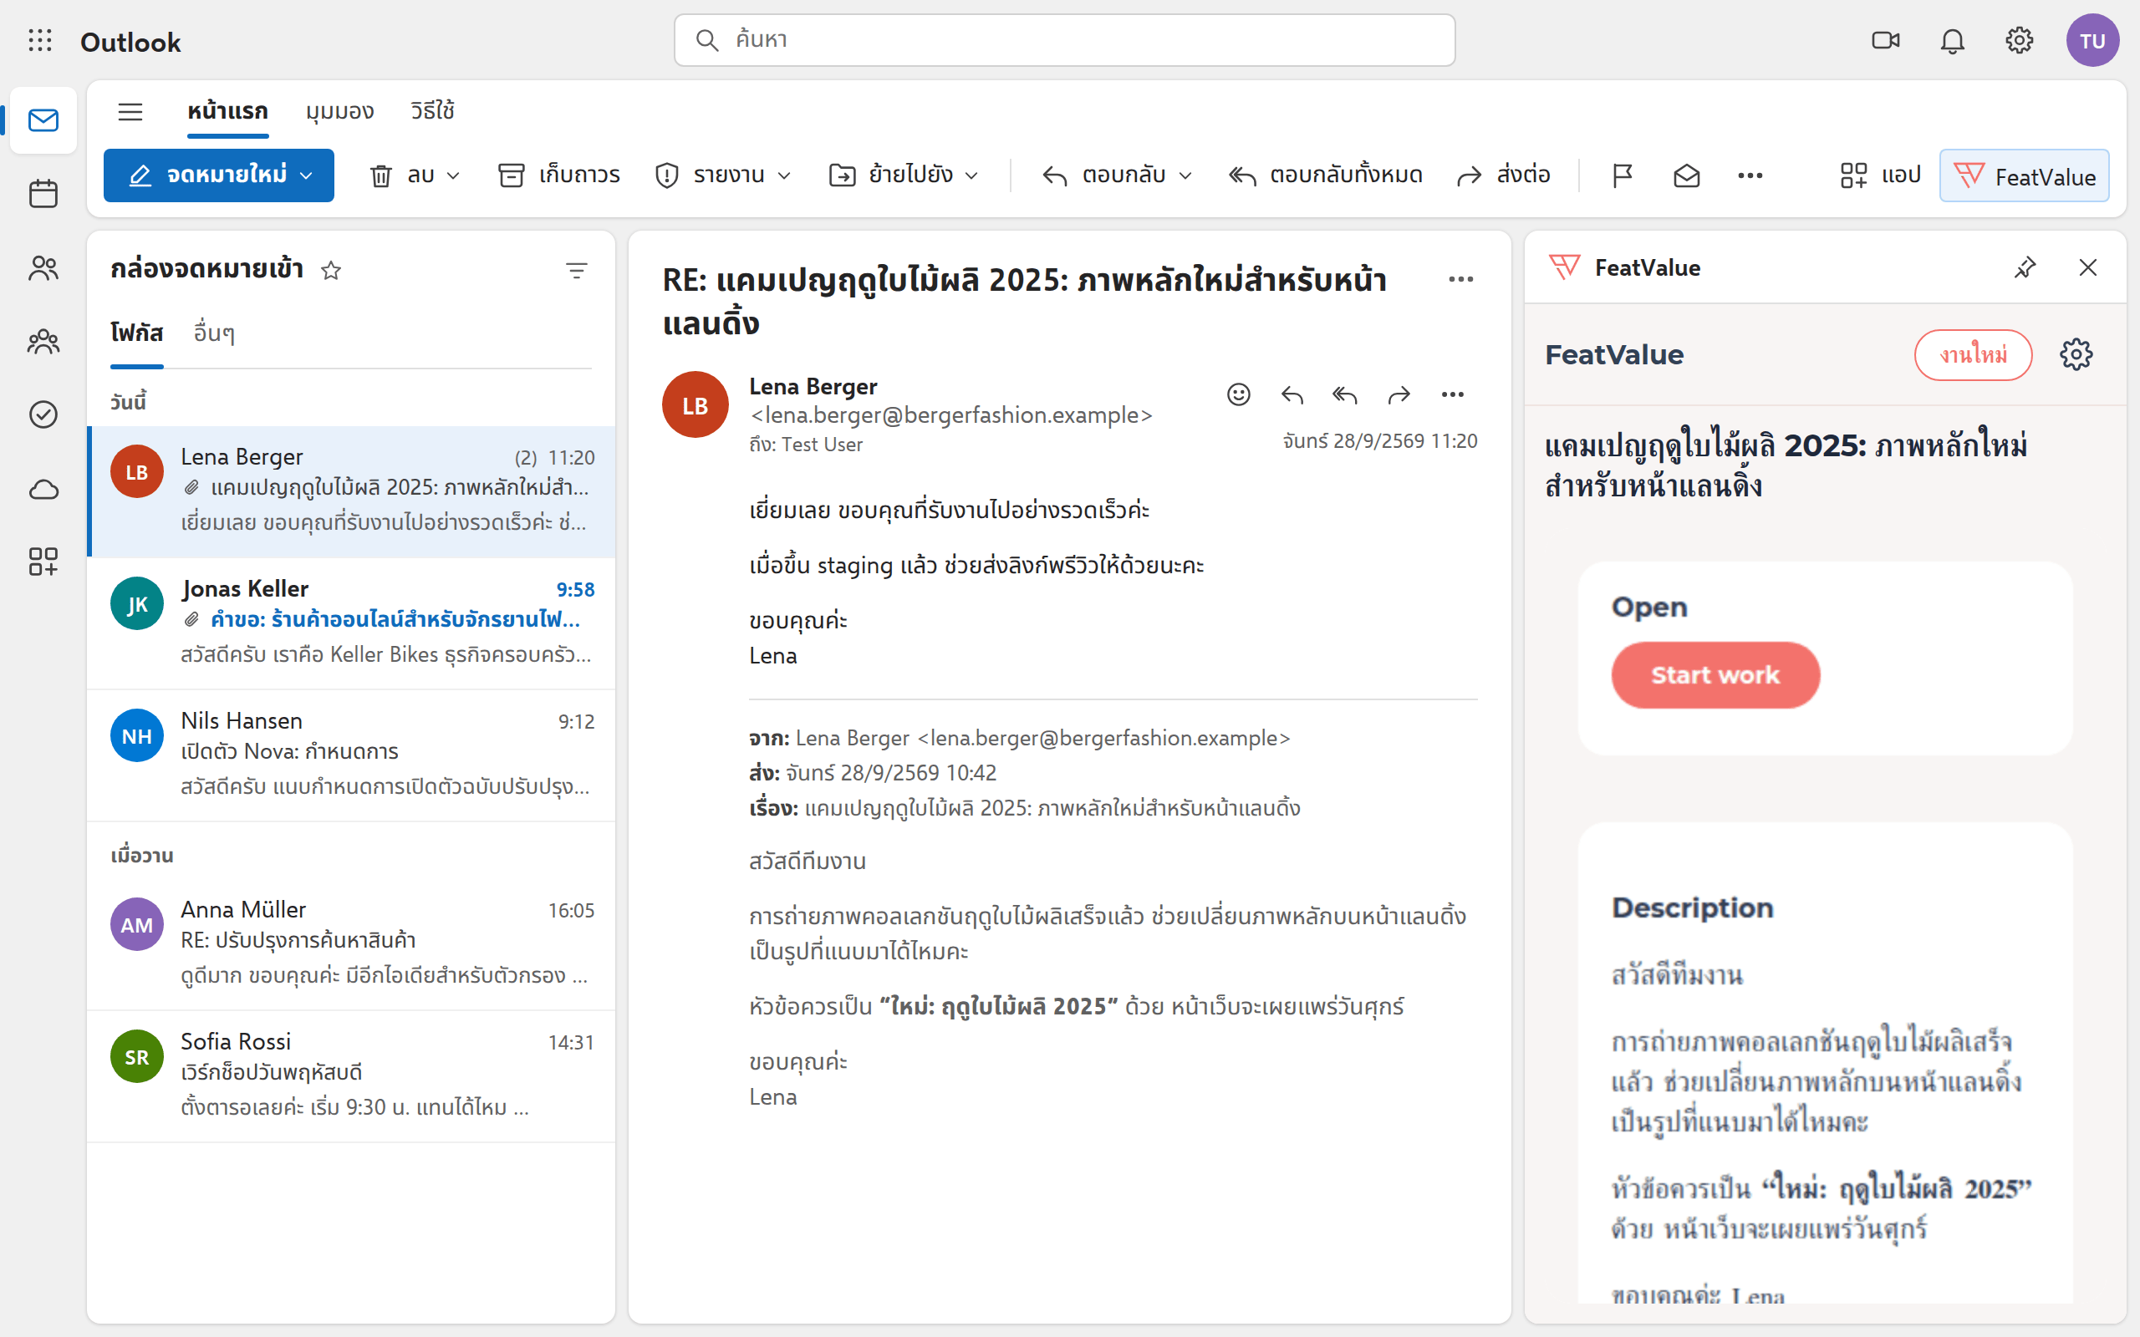Forward message via header arrow icon

pyautogui.click(x=1399, y=394)
